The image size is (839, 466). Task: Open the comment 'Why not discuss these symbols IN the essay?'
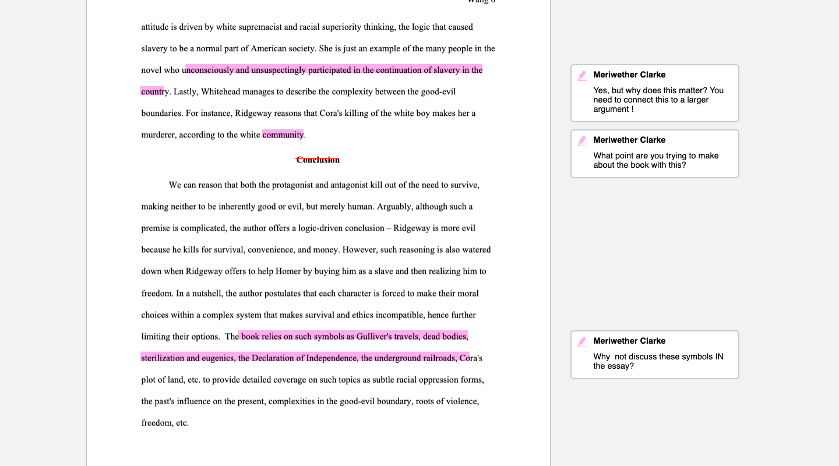[x=655, y=355]
